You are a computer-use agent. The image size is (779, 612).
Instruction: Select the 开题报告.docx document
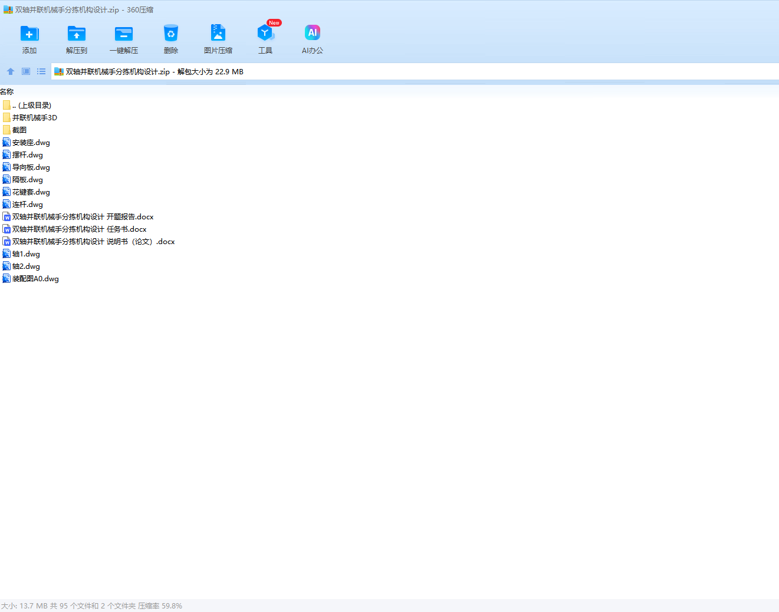[x=78, y=216]
